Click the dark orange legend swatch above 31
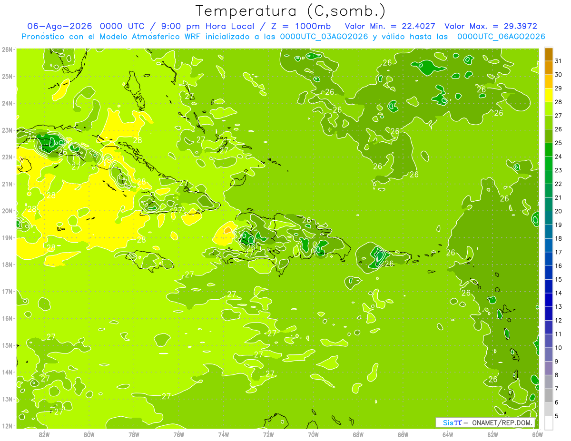 point(549,54)
